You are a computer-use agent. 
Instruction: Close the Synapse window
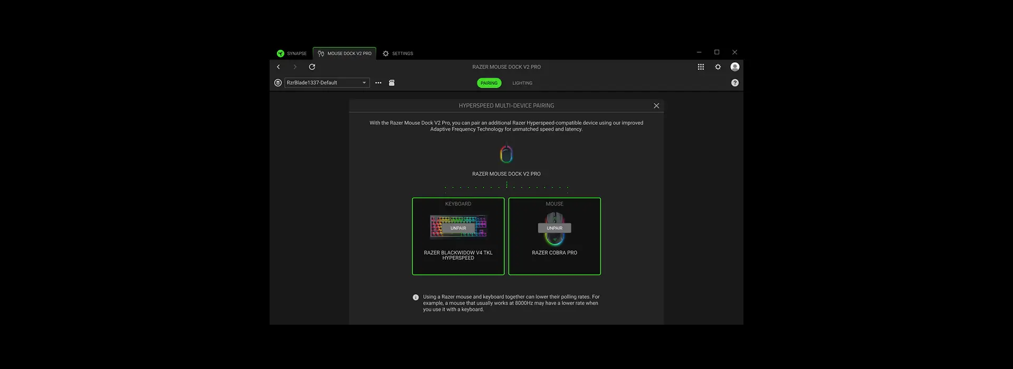(x=734, y=52)
